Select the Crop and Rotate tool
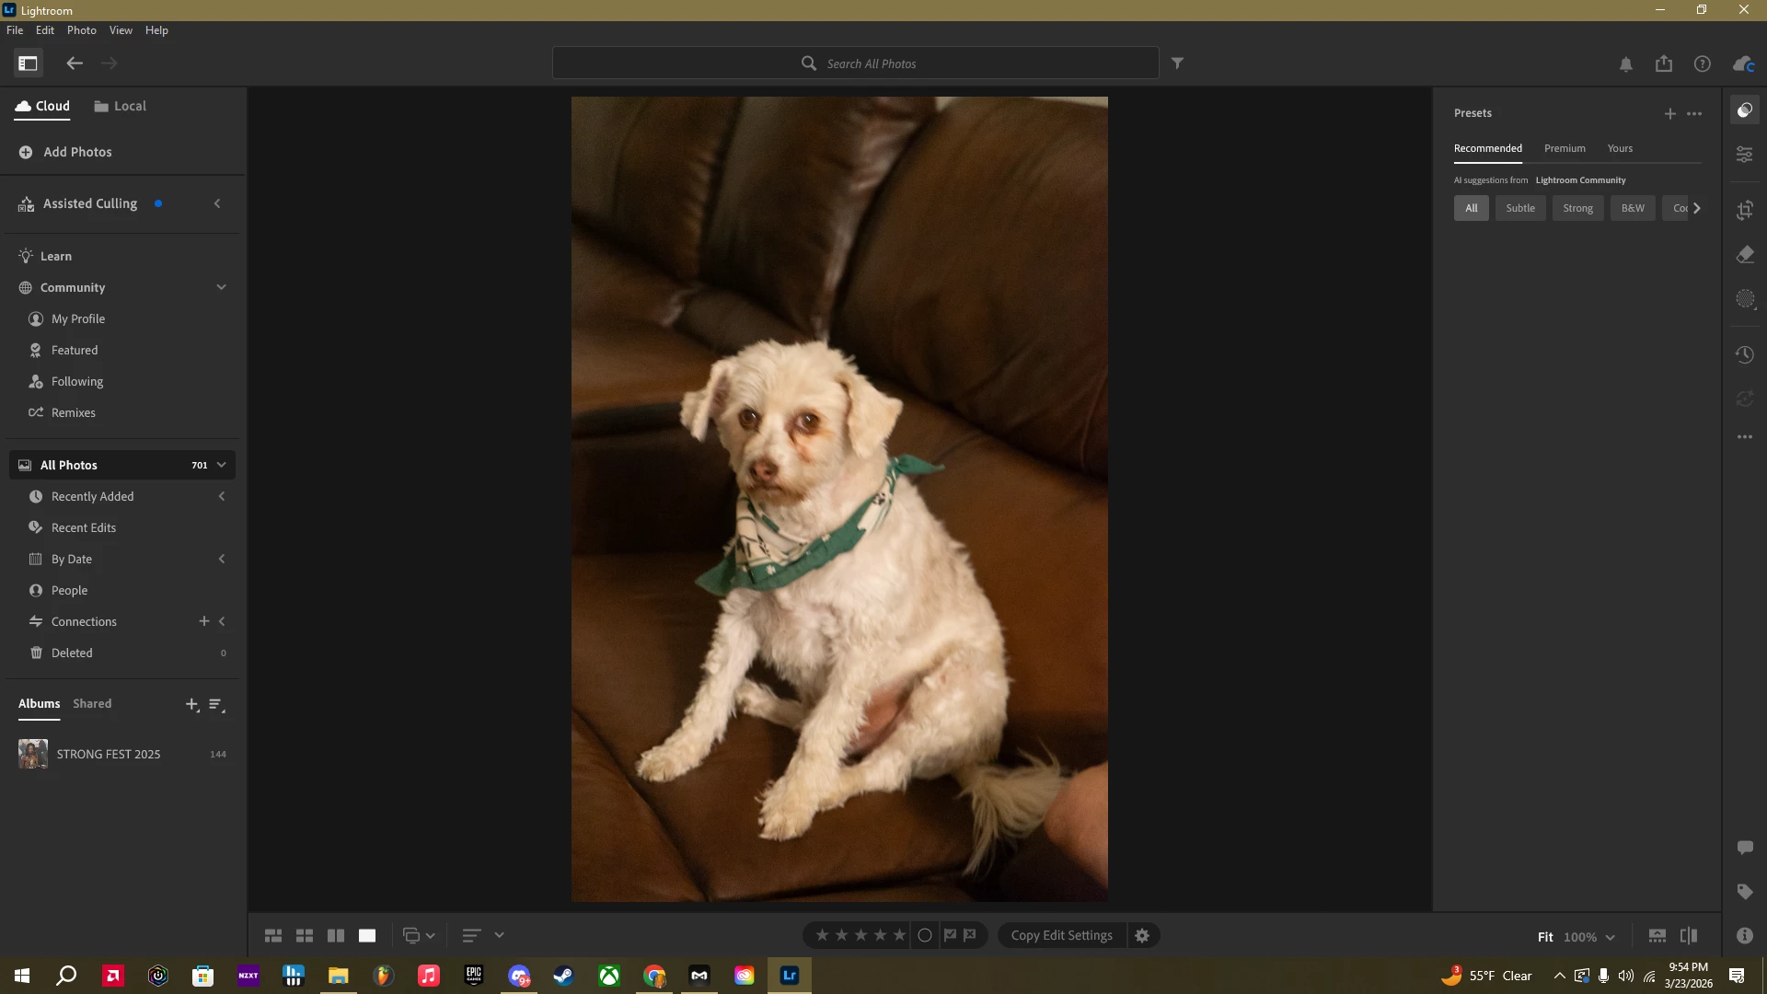 (x=1744, y=210)
